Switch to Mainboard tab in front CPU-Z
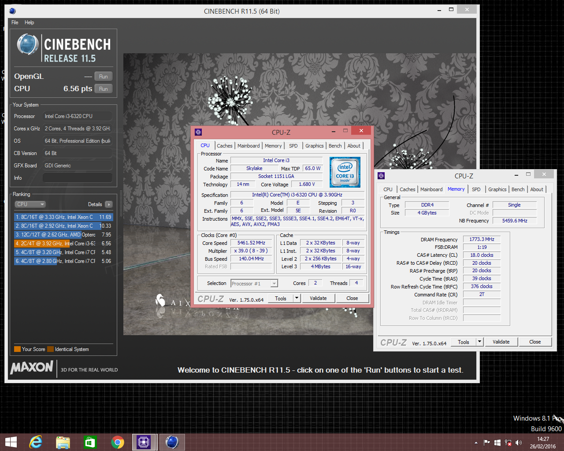Image resolution: width=564 pixels, height=451 pixels. click(249, 146)
